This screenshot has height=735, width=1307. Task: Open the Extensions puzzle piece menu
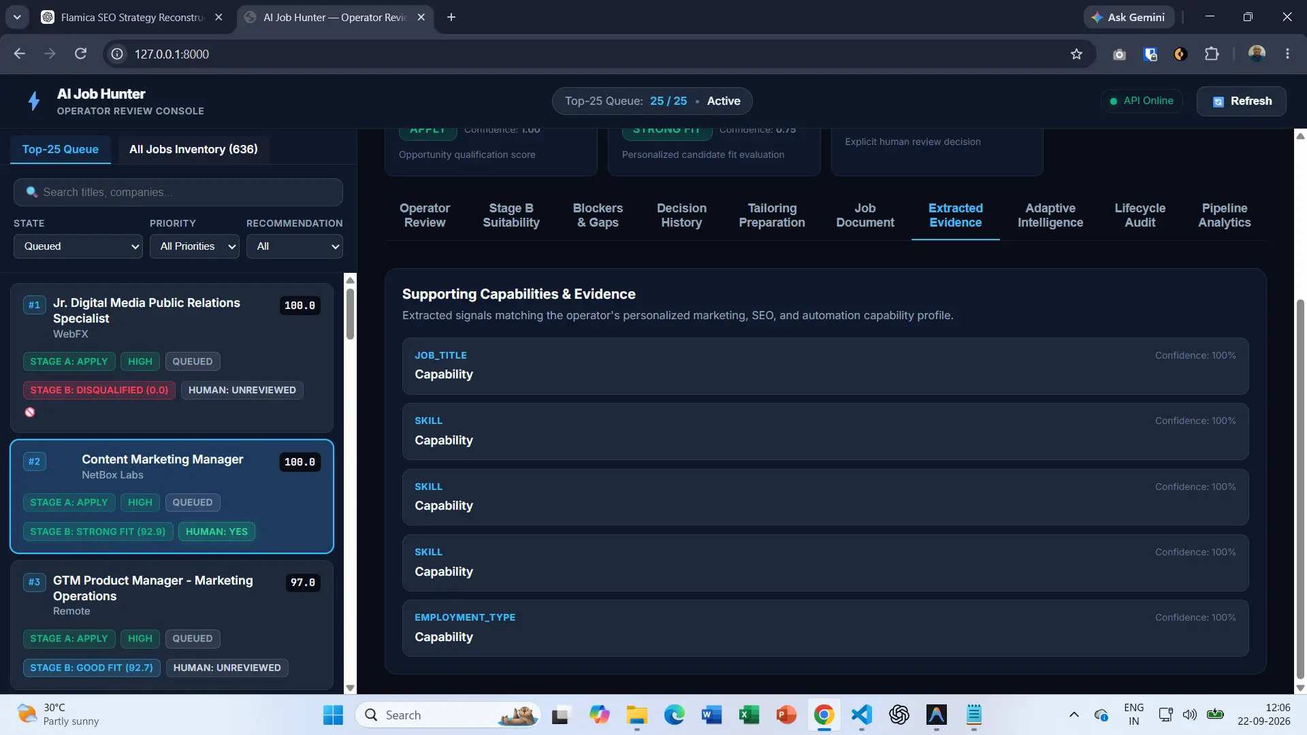(x=1212, y=54)
